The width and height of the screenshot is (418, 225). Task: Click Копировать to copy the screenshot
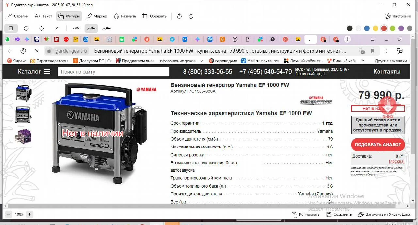[x=306, y=214]
